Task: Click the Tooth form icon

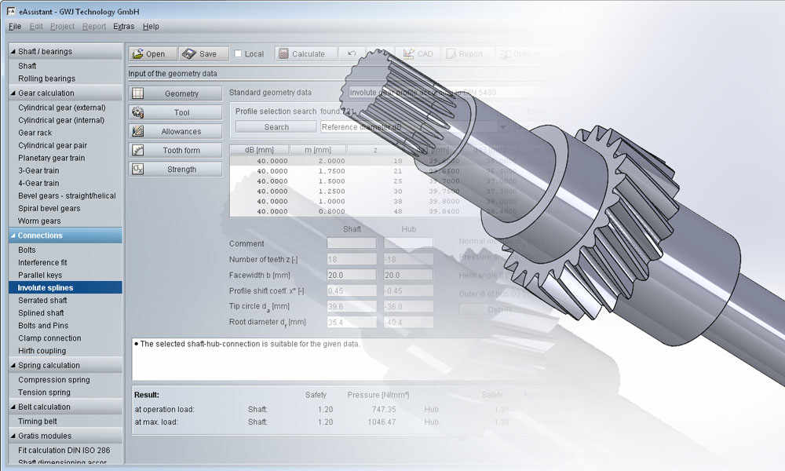Action: click(x=138, y=150)
